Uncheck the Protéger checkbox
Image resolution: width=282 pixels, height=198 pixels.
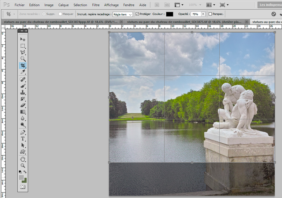coord(137,14)
